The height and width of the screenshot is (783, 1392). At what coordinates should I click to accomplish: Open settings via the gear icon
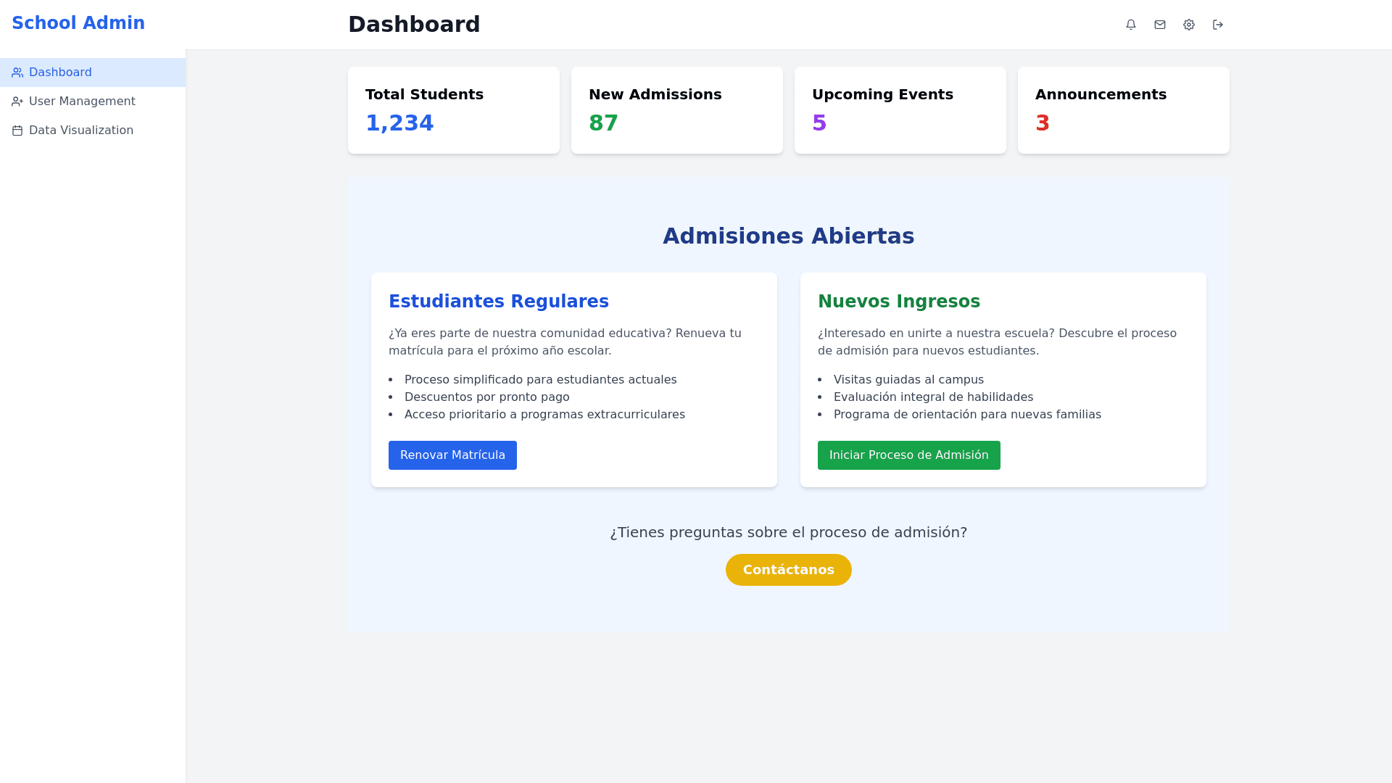point(1189,25)
